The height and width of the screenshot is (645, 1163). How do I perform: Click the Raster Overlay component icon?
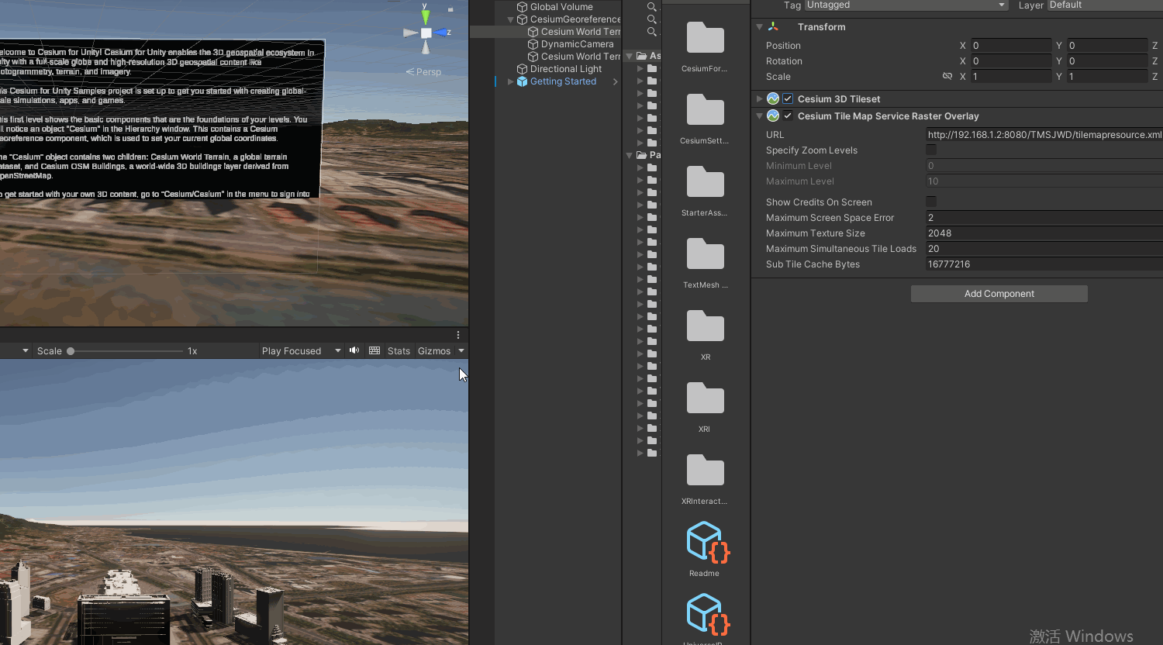tap(773, 116)
